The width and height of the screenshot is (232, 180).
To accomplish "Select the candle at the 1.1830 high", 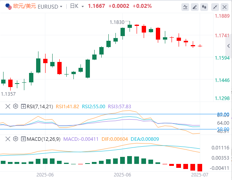I will 130,26.
